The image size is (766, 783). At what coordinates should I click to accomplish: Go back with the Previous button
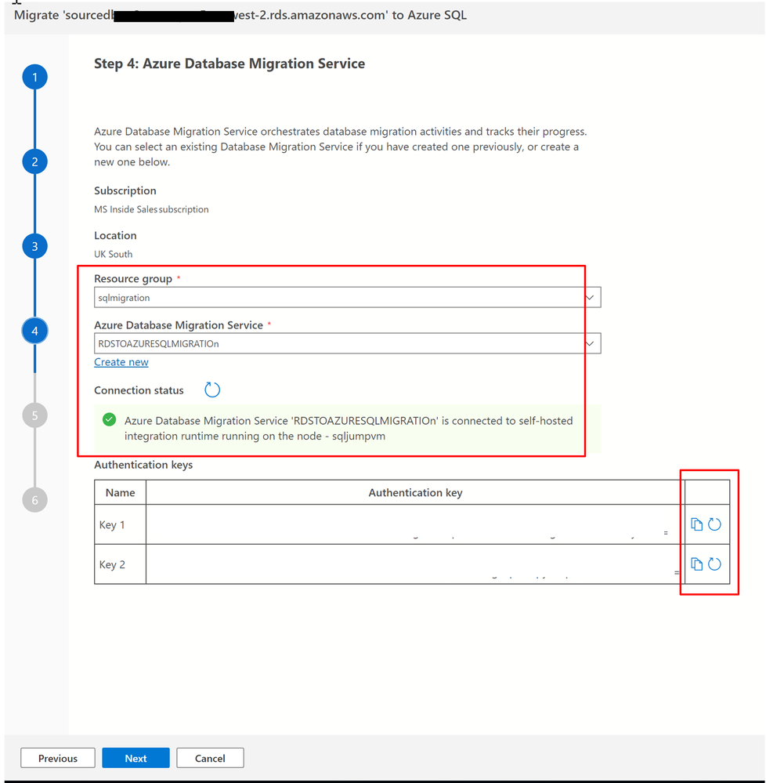tap(58, 758)
